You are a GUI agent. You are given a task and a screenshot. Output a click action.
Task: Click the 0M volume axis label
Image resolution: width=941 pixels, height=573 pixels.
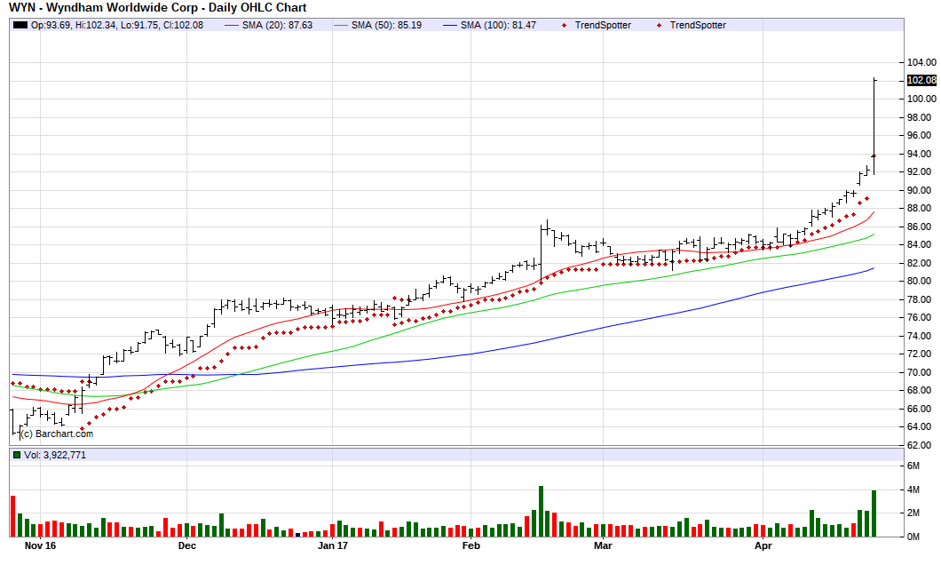pyautogui.click(x=913, y=537)
